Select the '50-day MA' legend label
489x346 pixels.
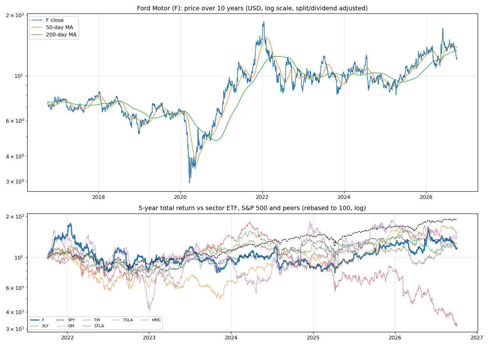point(60,28)
